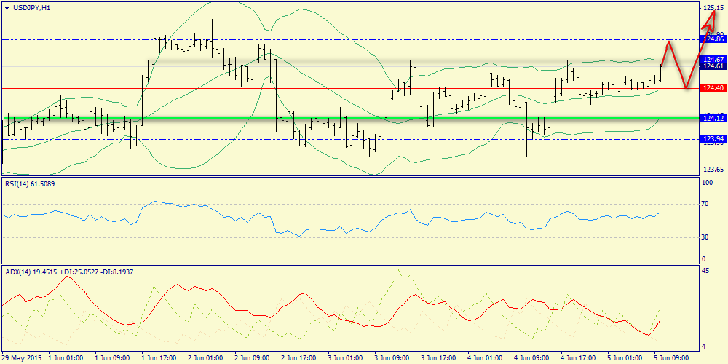The height and width of the screenshot is (364, 728).
Task: Select the blue 124.86 price tag
Action: pyautogui.click(x=713, y=40)
